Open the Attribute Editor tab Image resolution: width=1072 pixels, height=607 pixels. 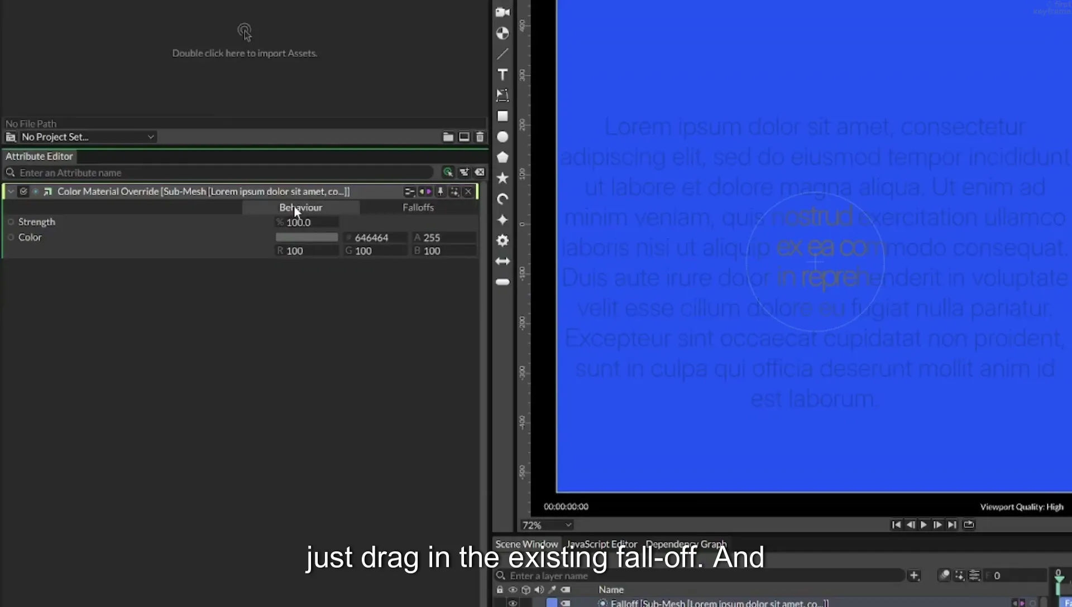pos(39,156)
